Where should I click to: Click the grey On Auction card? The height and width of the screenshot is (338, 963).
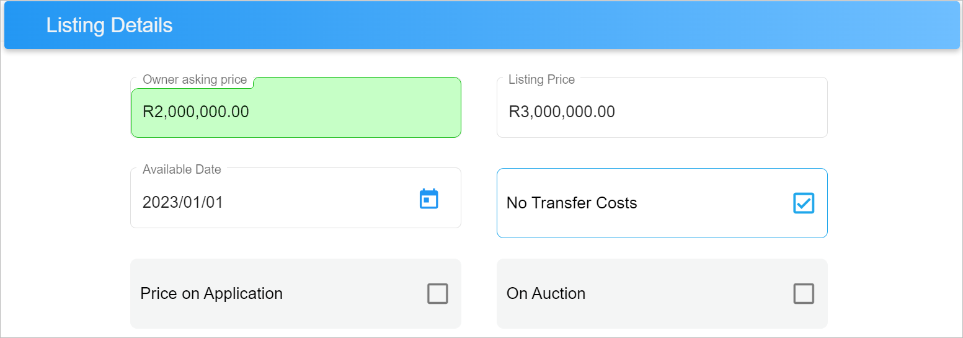click(x=662, y=293)
